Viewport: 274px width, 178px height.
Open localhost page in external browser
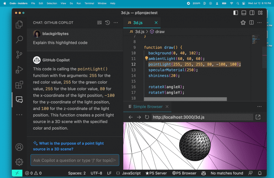[258, 117]
